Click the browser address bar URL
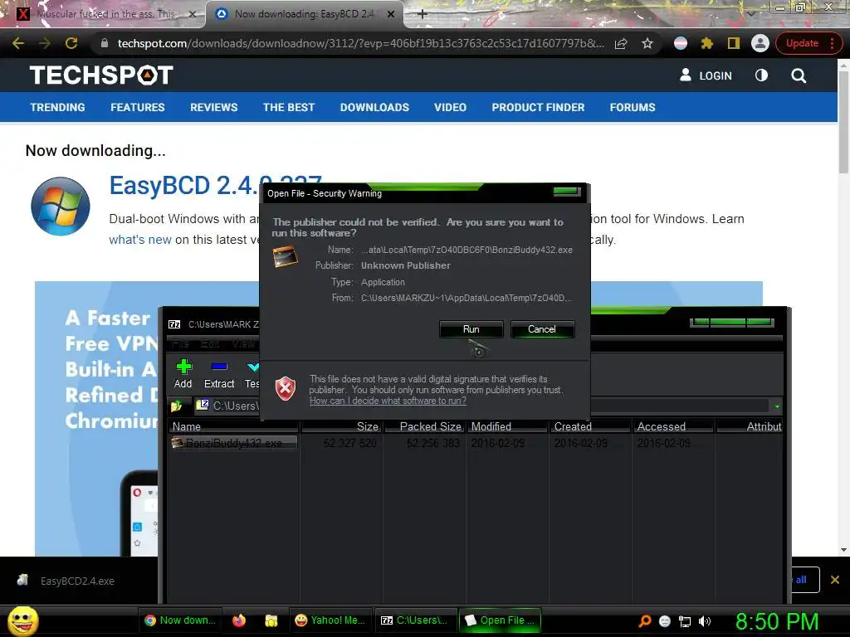Screen dimensions: 850x637 (x=360, y=43)
